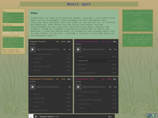Viewport: 158px width, 118px height.
Task: Click buy on the Euphoria player
Action: [57, 42]
